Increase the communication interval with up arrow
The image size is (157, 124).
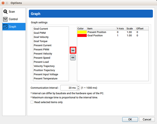pos(78,86)
